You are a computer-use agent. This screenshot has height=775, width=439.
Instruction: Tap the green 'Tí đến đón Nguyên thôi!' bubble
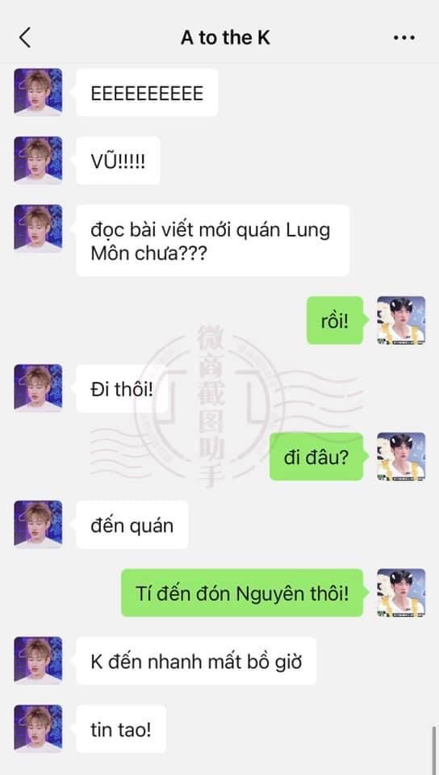point(242,593)
